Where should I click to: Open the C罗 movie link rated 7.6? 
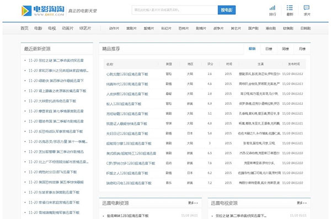point(131,163)
